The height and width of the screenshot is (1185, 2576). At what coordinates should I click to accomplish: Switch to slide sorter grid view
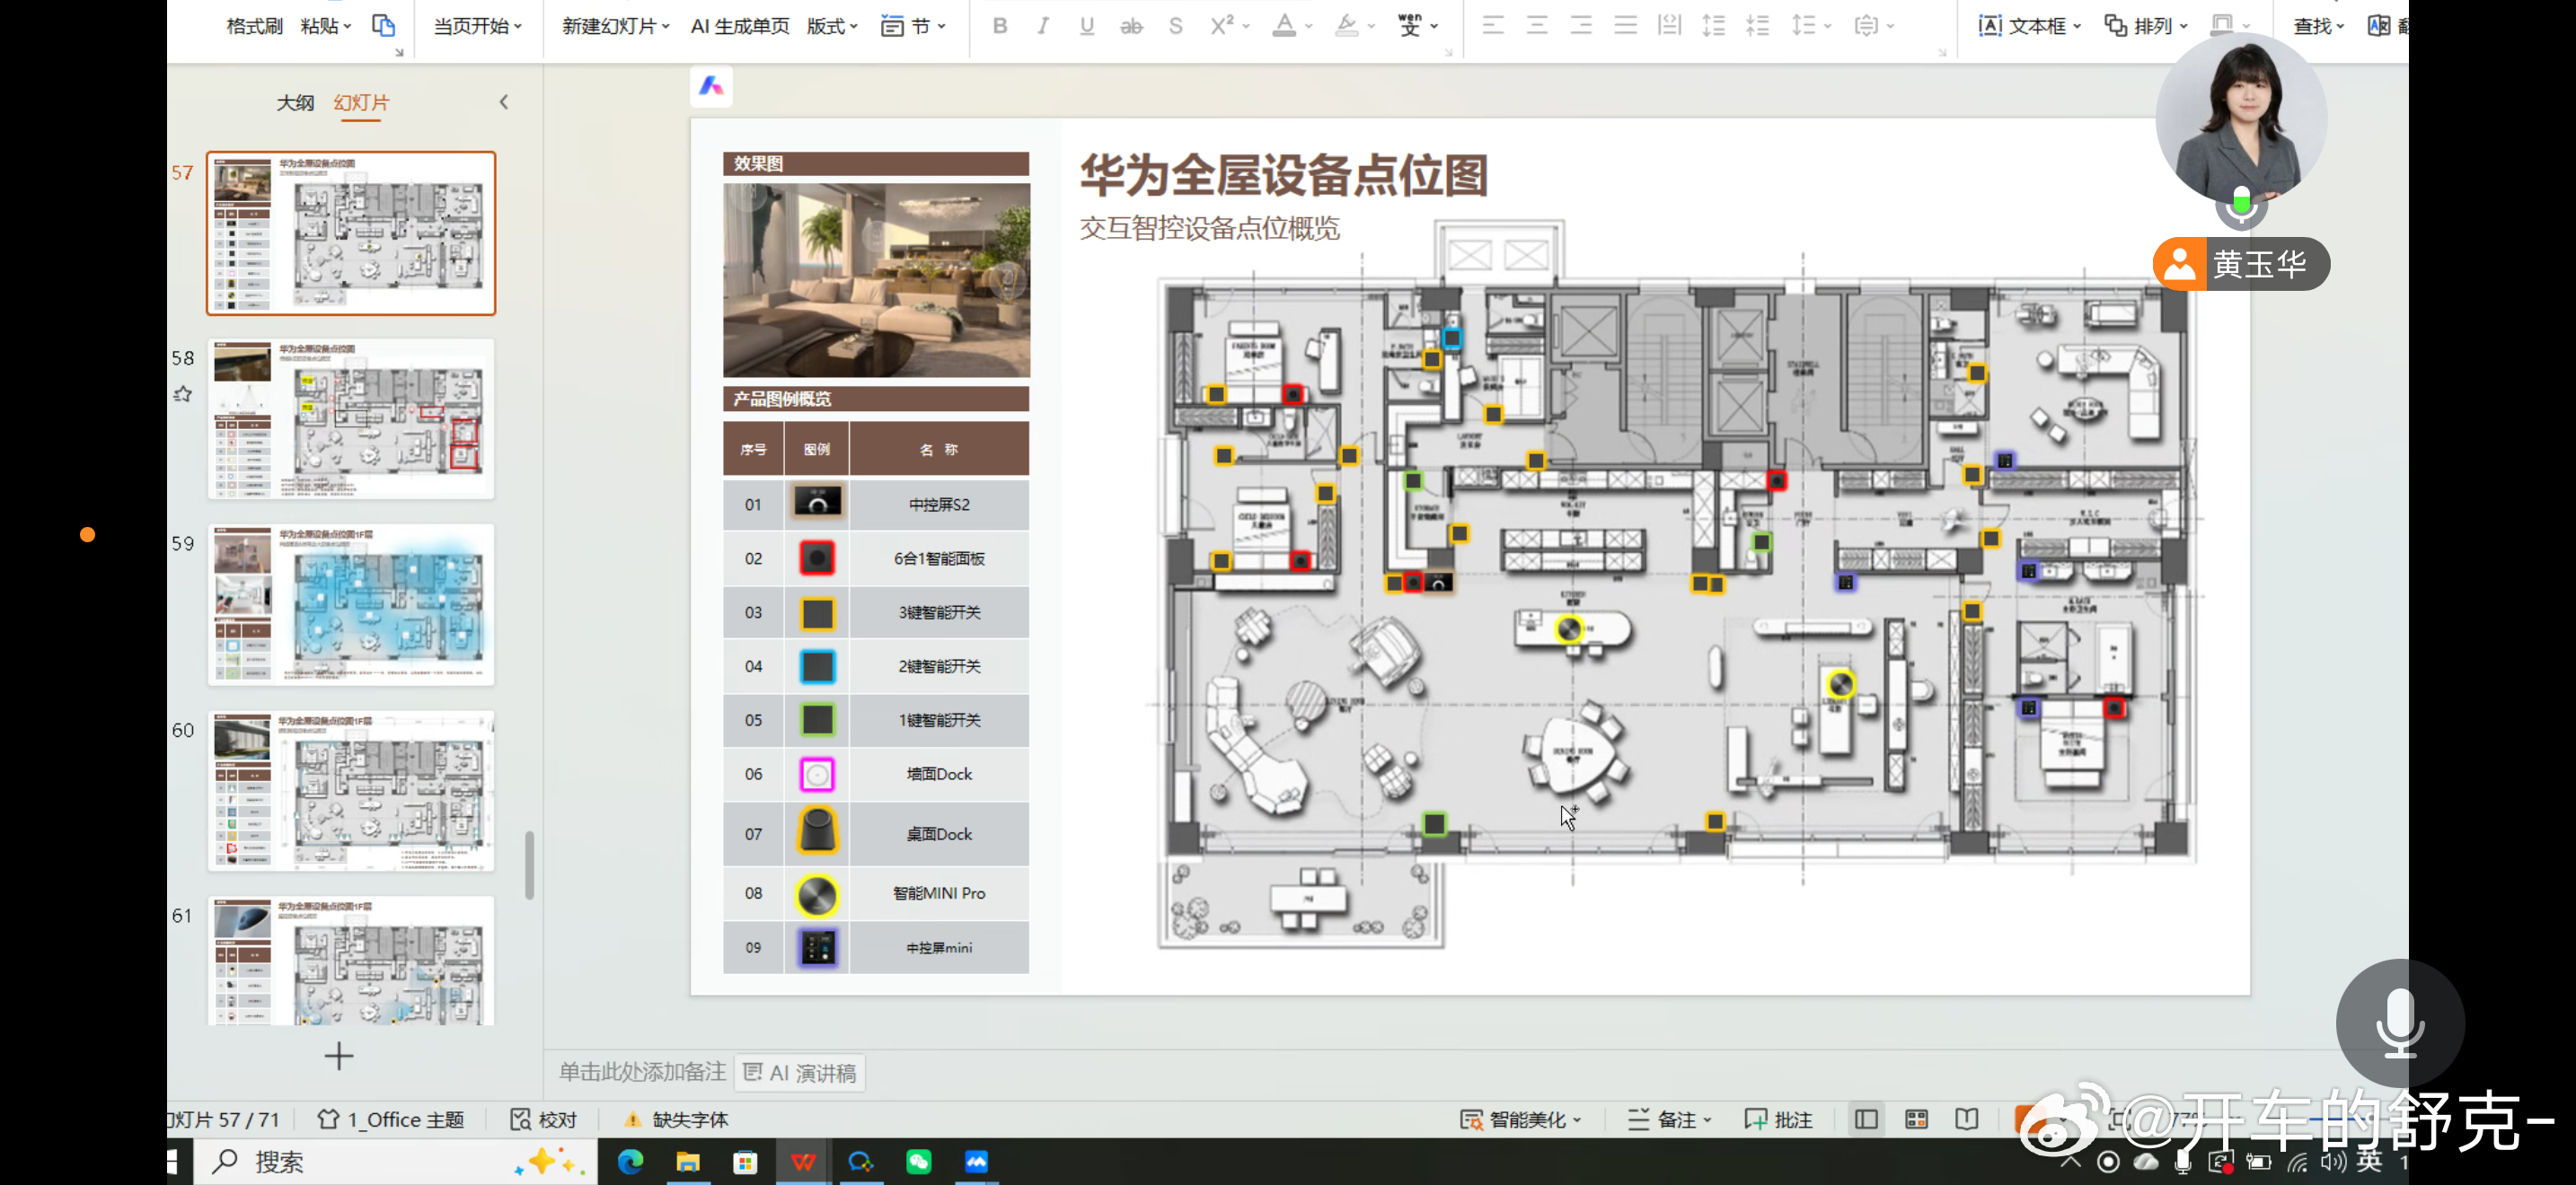(1916, 1119)
